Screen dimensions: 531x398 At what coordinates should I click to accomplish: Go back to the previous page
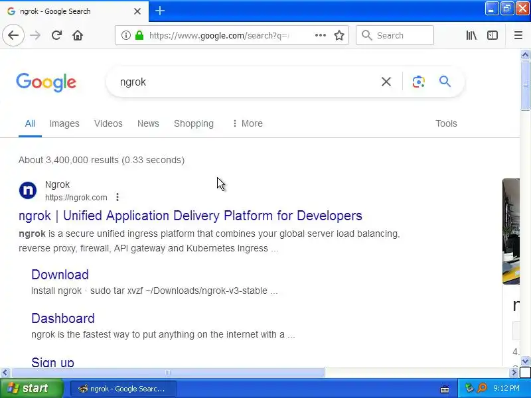[x=13, y=35]
